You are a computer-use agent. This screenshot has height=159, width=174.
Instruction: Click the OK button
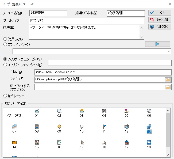pos(160,13)
